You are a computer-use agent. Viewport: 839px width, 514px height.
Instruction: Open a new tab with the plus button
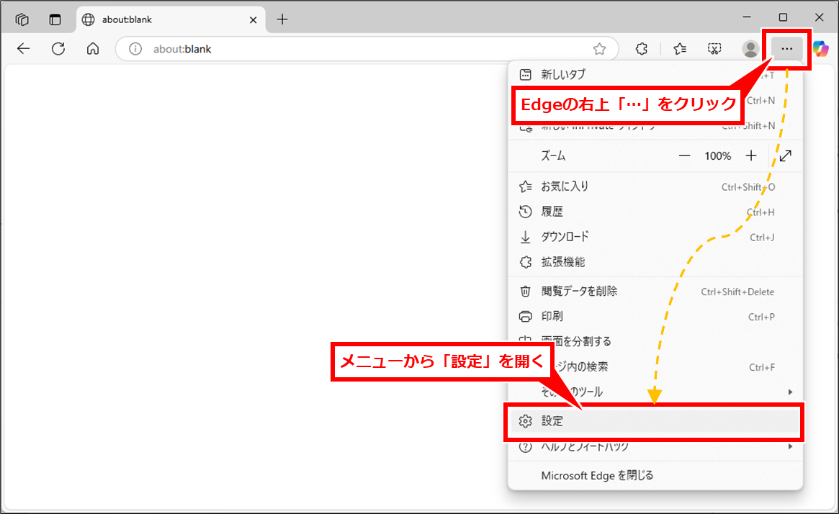(282, 19)
